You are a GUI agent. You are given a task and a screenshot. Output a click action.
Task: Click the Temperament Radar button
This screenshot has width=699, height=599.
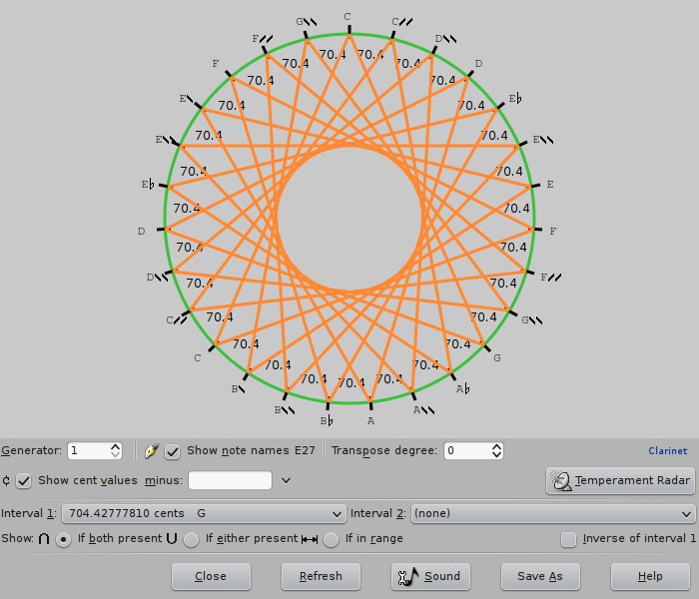620,480
